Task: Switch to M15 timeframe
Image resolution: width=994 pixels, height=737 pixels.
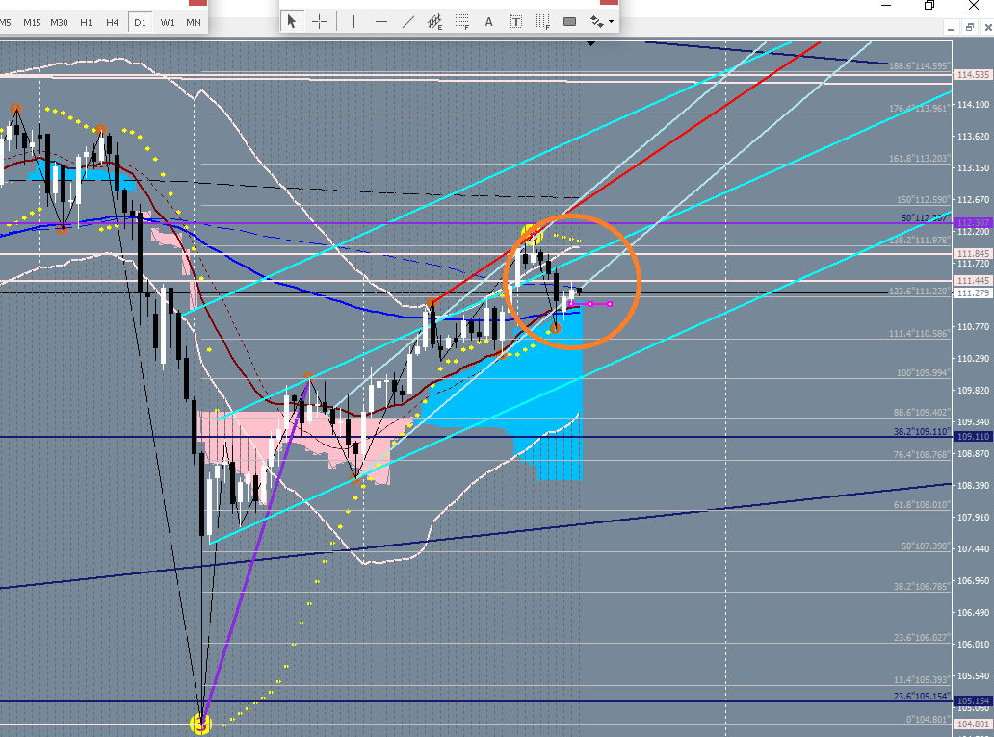Action: coord(32,22)
